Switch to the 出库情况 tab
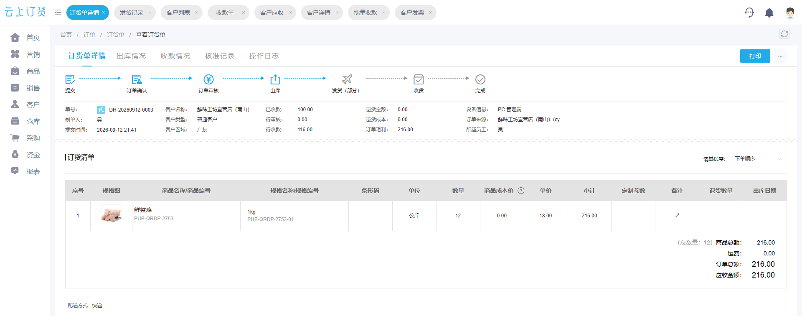This screenshot has height=316, width=802. (131, 56)
